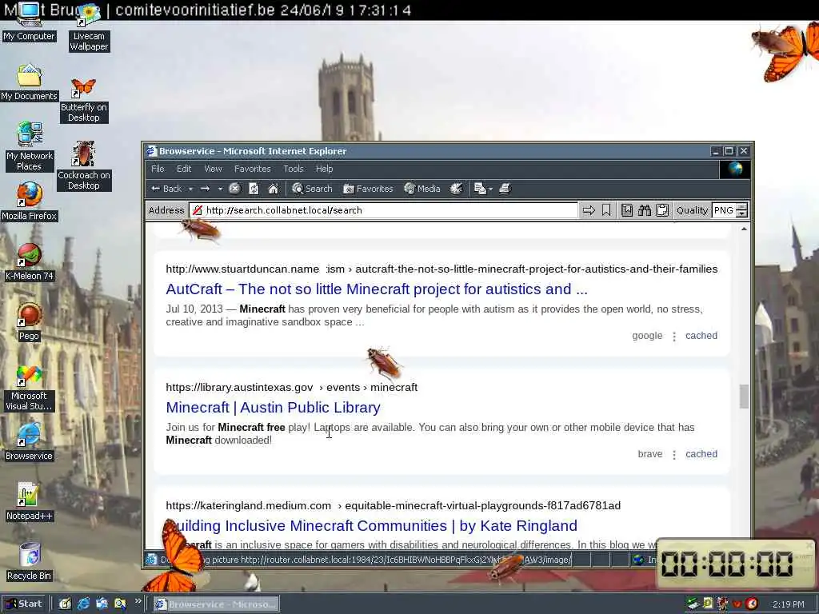Viewport: 819px width, 614px height.
Task: Open cached copy of the Austin Library result
Action: coord(701,454)
